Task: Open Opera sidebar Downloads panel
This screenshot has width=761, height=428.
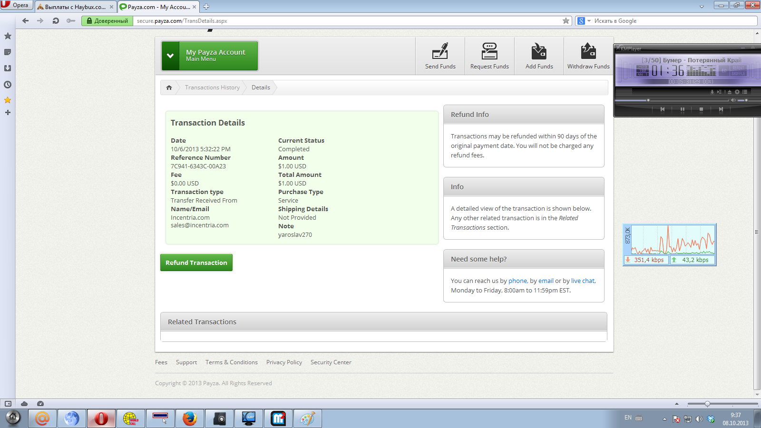Action: tap(8, 68)
